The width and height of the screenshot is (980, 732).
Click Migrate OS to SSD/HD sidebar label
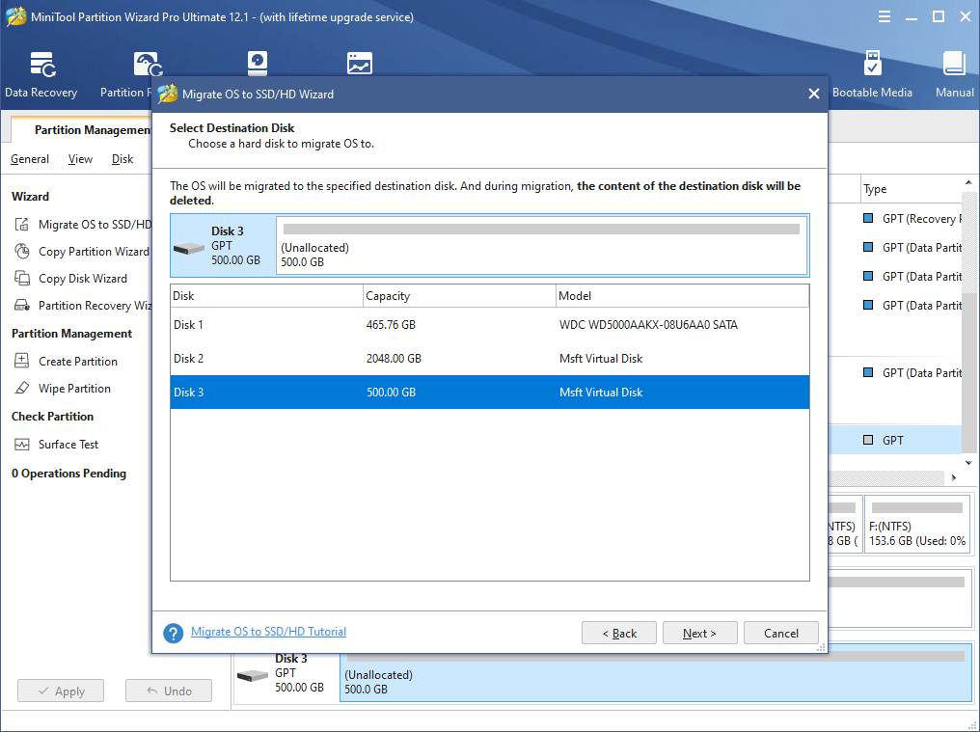95,225
